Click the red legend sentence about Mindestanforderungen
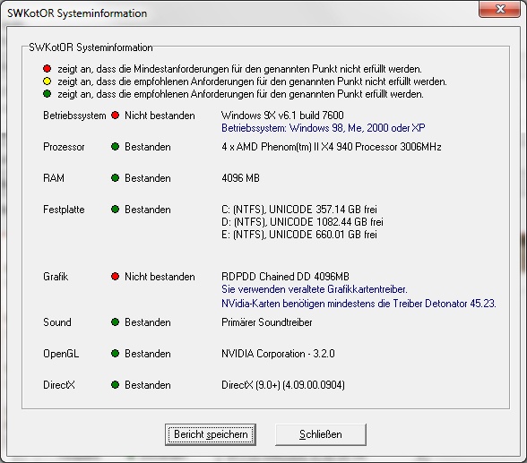527x463 pixels. [239, 69]
